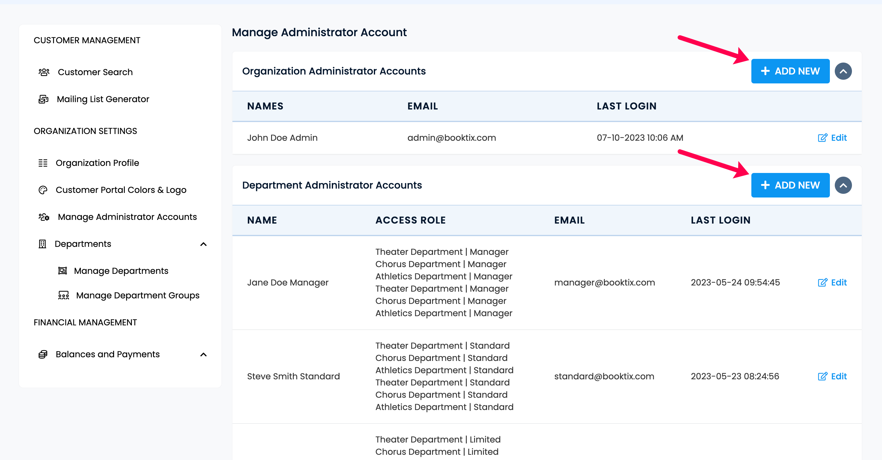This screenshot has height=460, width=882.
Task: Click the Customer Portal Colors palette icon
Action: pyautogui.click(x=43, y=190)
